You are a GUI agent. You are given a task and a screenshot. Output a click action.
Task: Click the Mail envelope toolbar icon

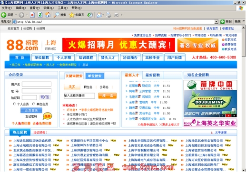click(99, 15)
